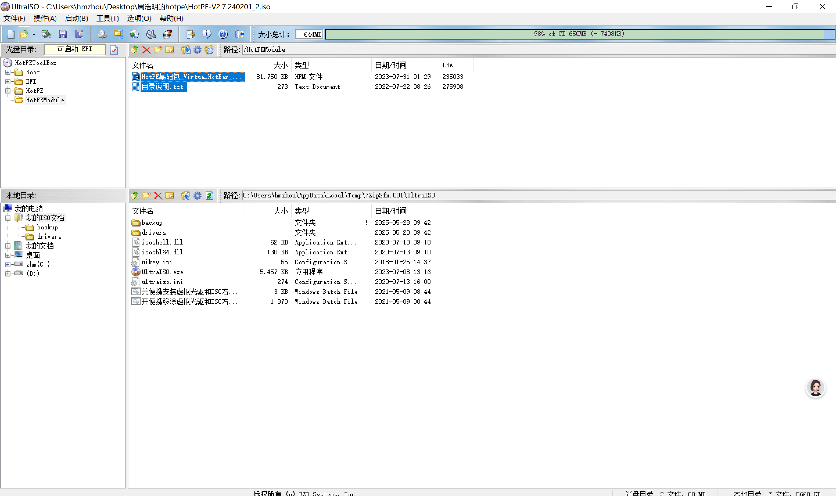Click the 644MB total size field
Image resolution: width=836 pixels, height=496 pixels.
(x=309, y=34)
